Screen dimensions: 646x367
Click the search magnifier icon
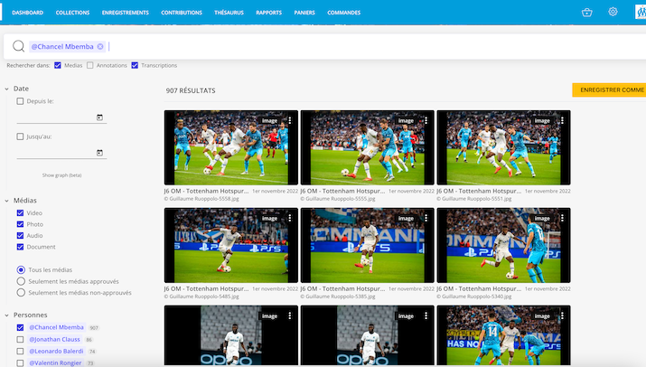point(18,46)
